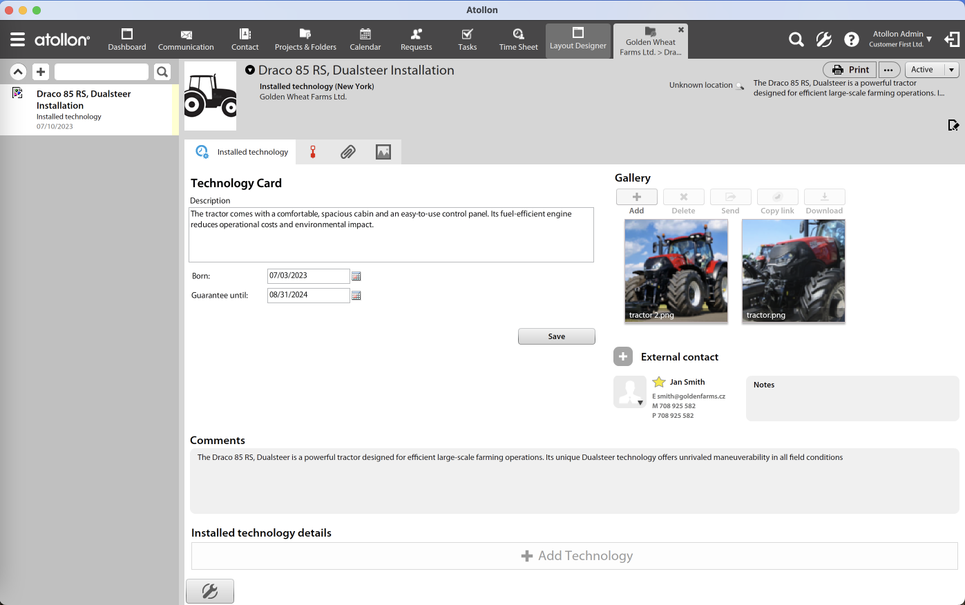
Task: Switch to the Installed technology tab
Action: (x=241, y=152)
